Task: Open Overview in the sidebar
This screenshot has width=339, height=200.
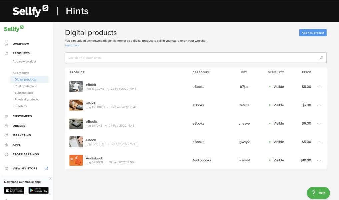Action: tap(21, 44)
